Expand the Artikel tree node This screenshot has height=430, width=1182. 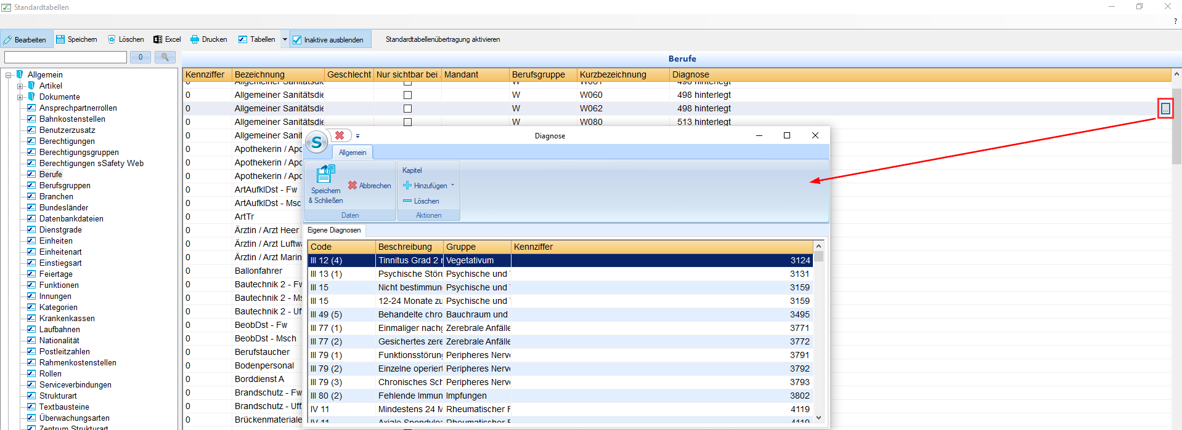click(20, 86)
